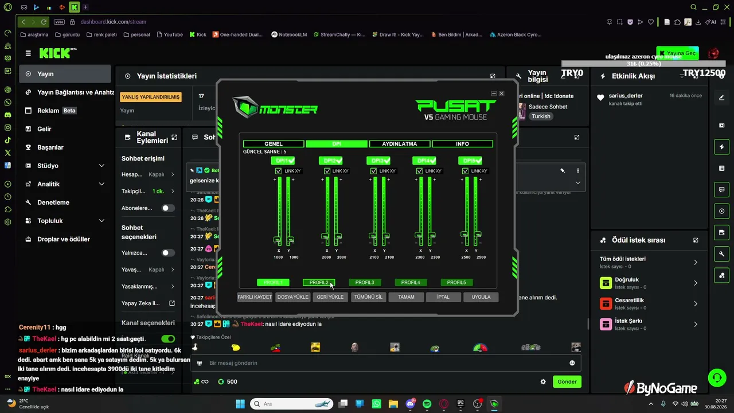Click the Bir mesaj gönderin chat input
Image resolution: width=734 pixels, height=413 pixels.
point(386,363)
